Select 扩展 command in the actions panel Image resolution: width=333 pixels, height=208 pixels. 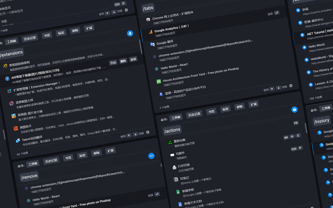tap(254, 104)
